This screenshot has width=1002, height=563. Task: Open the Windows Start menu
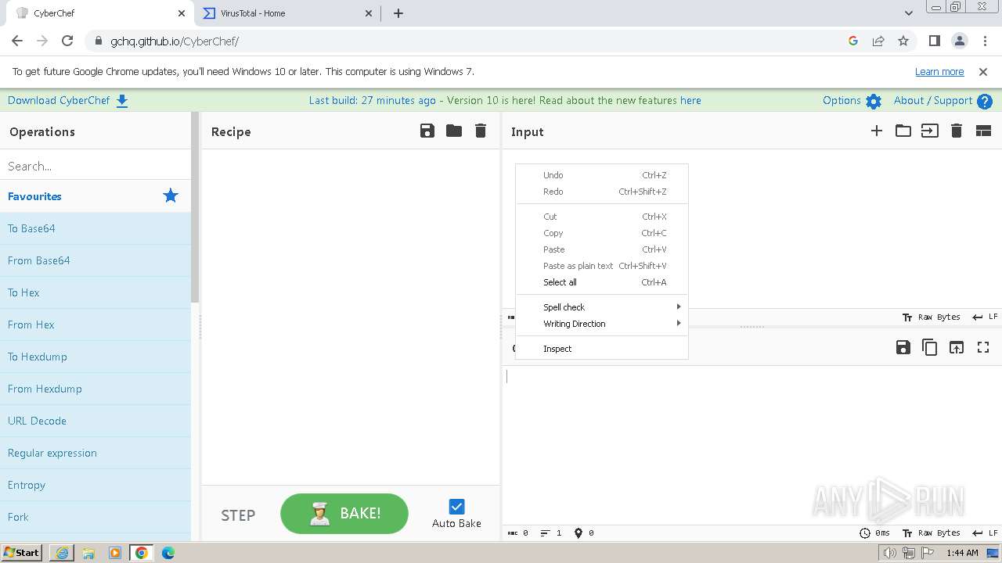[22, 553]
